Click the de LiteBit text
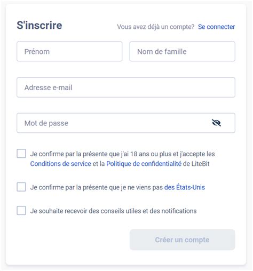Viewport: 253px width, 271px height. (196, 164)
